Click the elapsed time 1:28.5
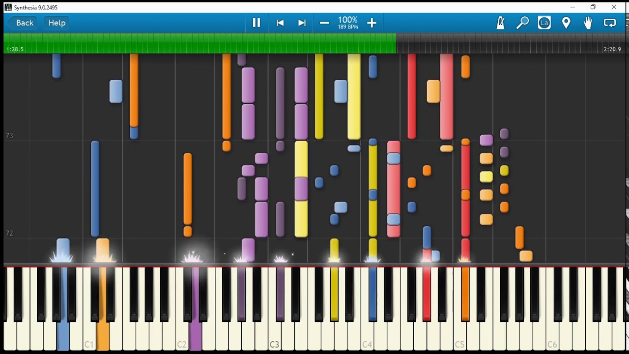Viewport: 629px width, 354px height. coord(15,49)
